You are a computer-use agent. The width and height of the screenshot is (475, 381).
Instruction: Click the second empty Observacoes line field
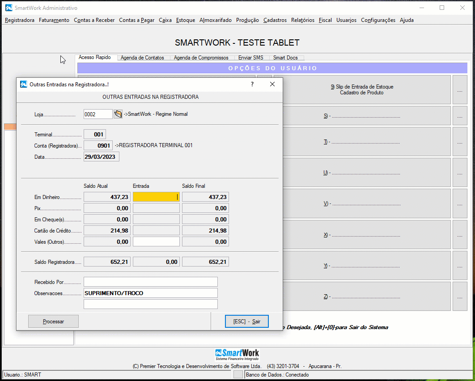point(151,304)
